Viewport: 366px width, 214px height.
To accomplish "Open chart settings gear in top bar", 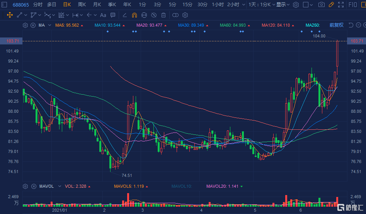I will click(296, 5).
